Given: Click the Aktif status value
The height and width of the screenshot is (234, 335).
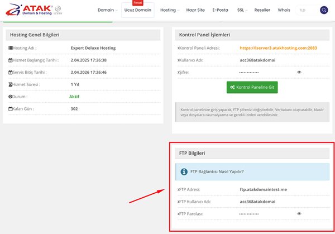Looking at the screenshot, I should 74,97.
